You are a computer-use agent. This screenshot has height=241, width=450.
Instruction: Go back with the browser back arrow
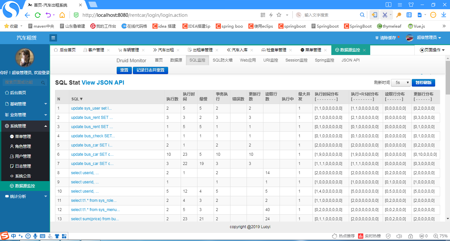tap(27, 15)
